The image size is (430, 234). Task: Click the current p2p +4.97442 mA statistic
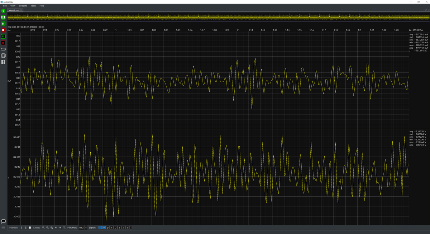click(x=419, y=48)
